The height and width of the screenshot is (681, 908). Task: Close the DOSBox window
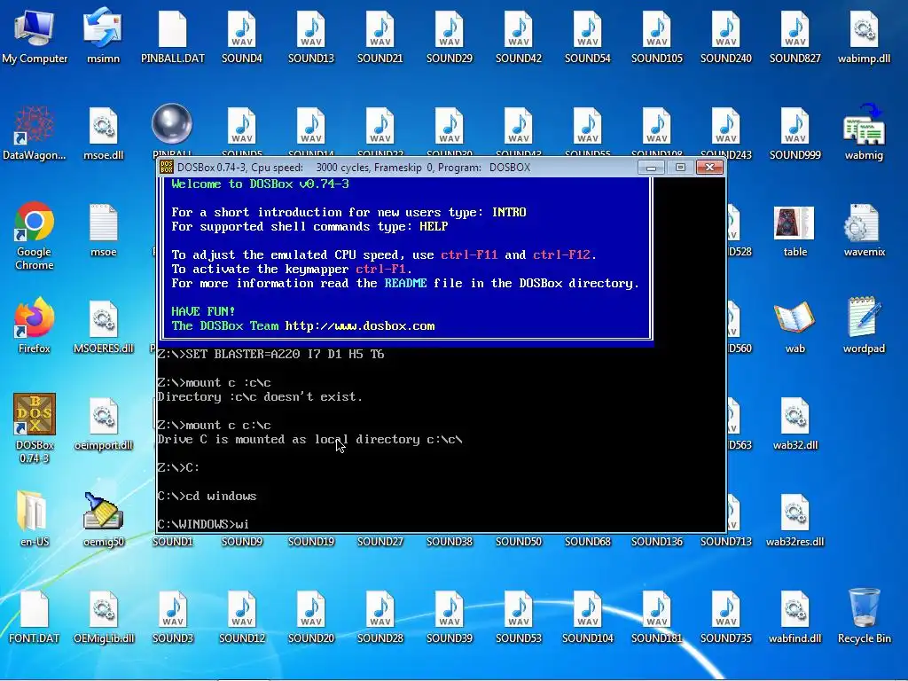pyautogui.click(x=709, y=168)
